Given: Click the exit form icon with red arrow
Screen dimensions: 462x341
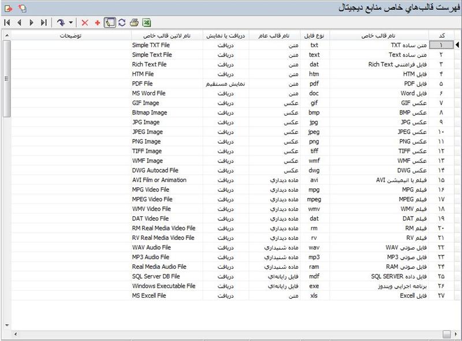Looking at the screenshot, I should pyautogui.click(x=9, y=9).
